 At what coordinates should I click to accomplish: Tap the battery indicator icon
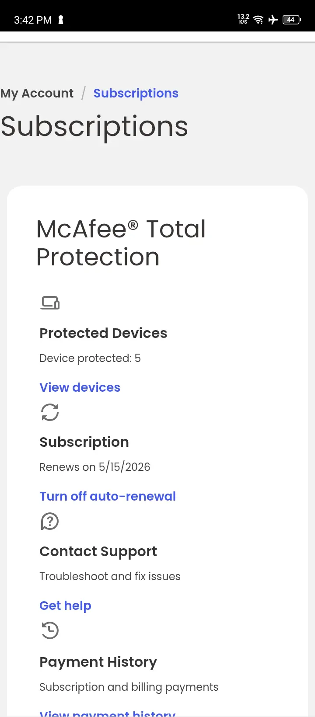(291, 20)
